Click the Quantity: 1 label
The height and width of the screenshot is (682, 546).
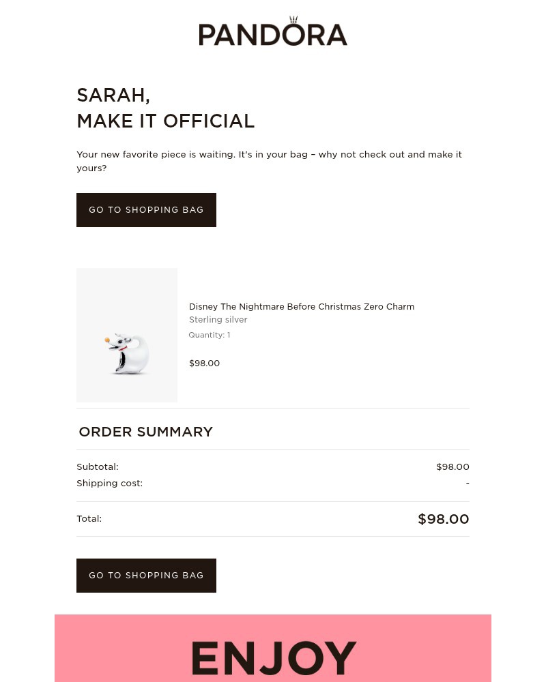(209, 335)
